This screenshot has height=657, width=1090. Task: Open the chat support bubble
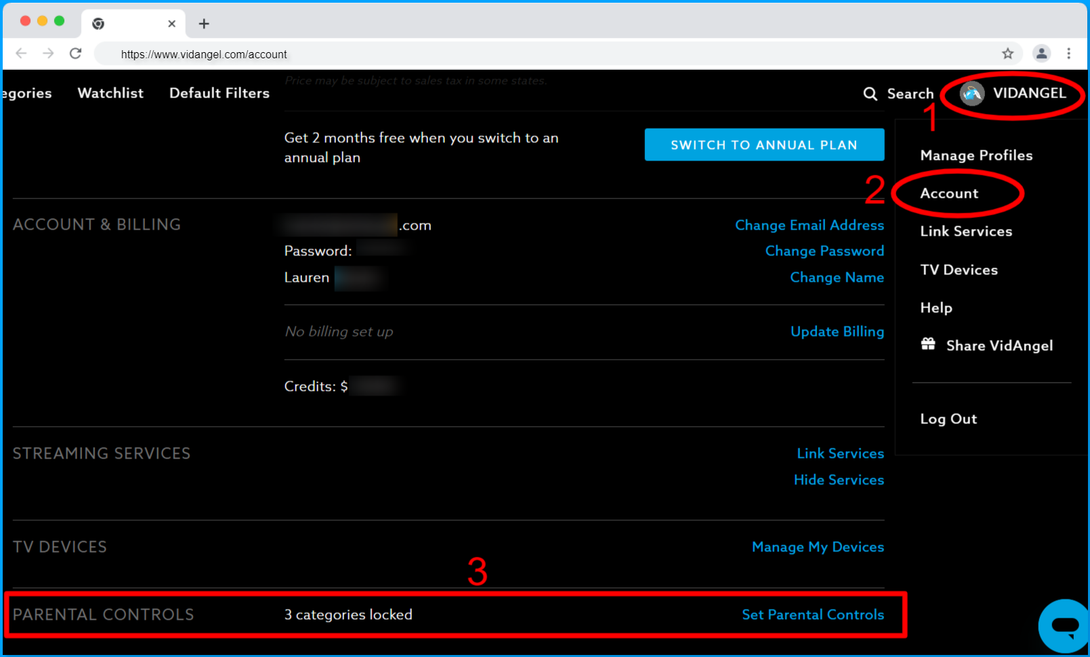1063,624
